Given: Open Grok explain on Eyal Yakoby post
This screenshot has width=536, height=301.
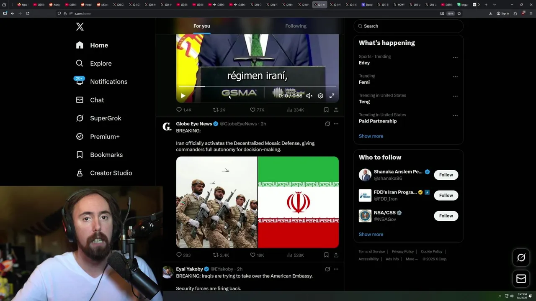Looking at the screenshot, I should (x=327, y=269).
